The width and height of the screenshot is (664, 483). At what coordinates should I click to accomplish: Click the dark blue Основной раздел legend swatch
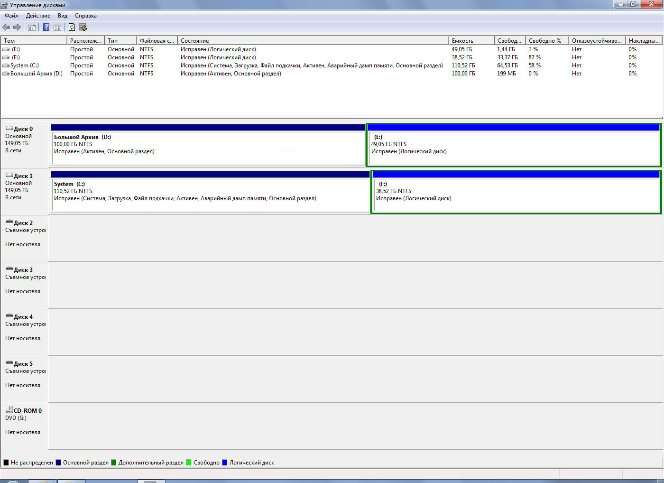click(x=58, y=463)
